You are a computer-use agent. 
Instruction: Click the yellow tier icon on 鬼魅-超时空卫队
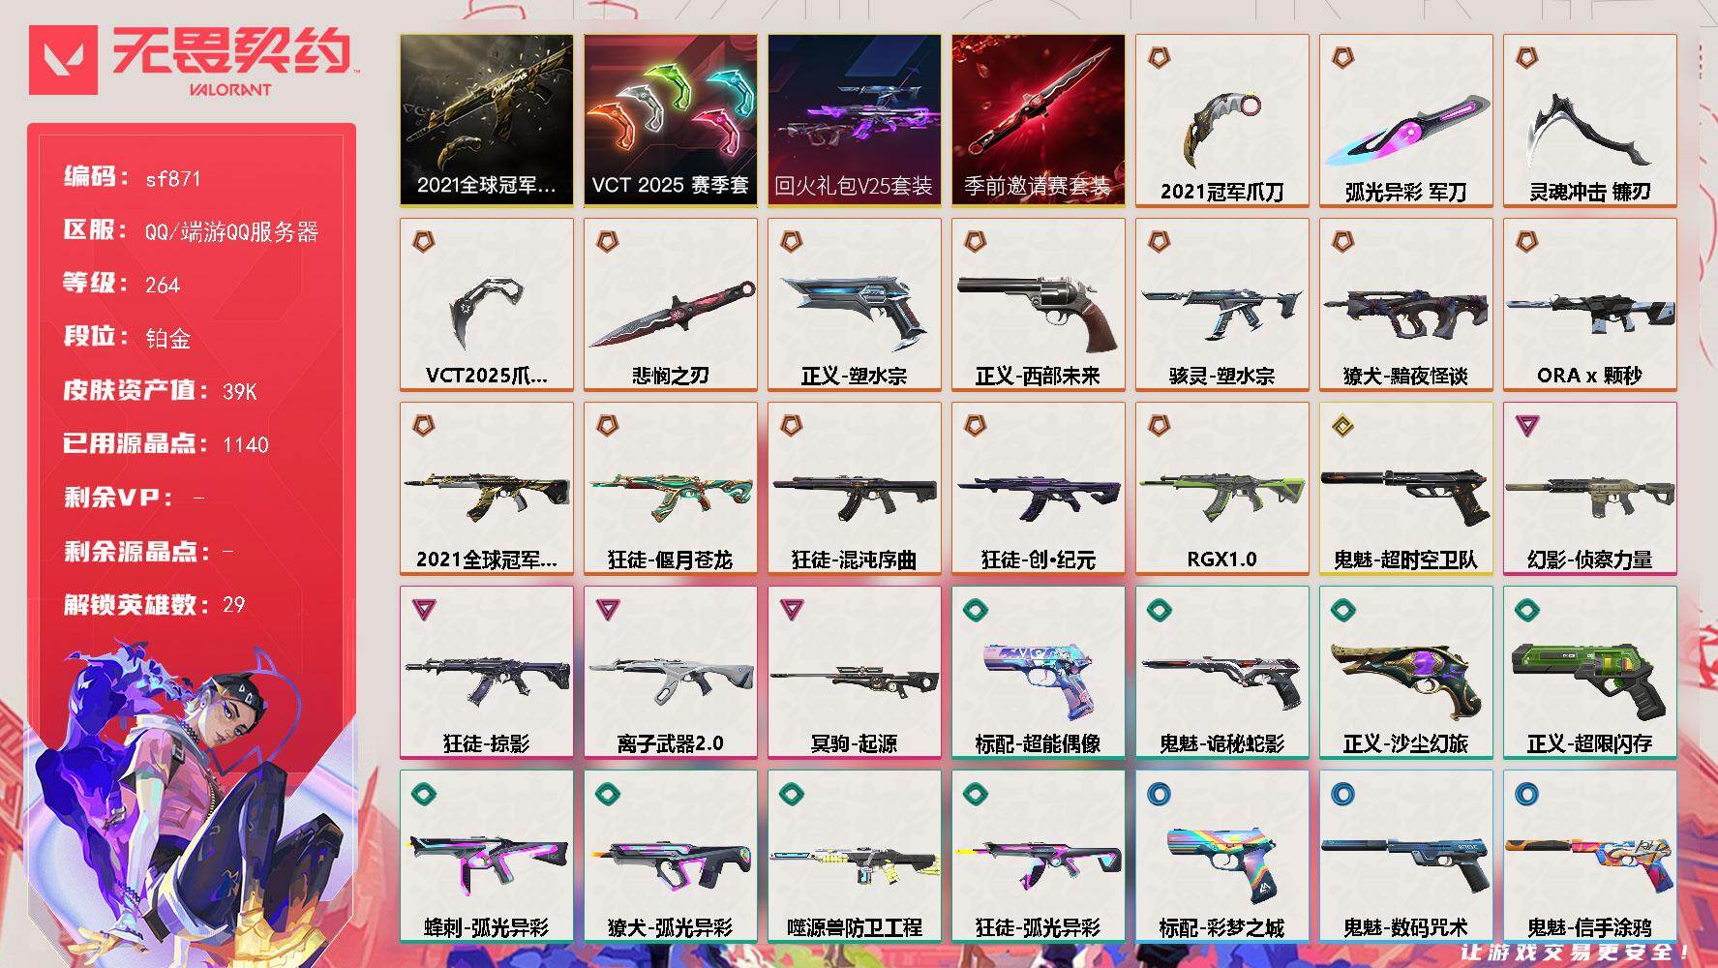click(1342, 426)
